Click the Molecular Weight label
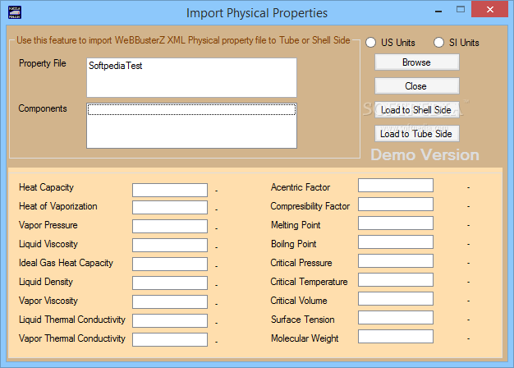This screenshot has height=368, width=514. (x=305, y=338)
